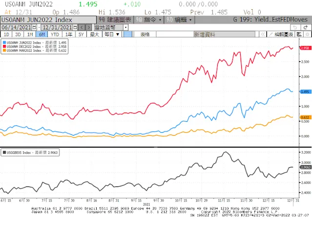Click the 7月 15 date axis label
The height and width of the screenshot is (225, 312).
47,200
